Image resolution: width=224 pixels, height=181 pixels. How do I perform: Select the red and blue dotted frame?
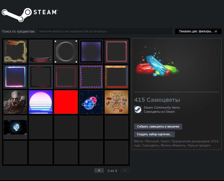point(91,77)
